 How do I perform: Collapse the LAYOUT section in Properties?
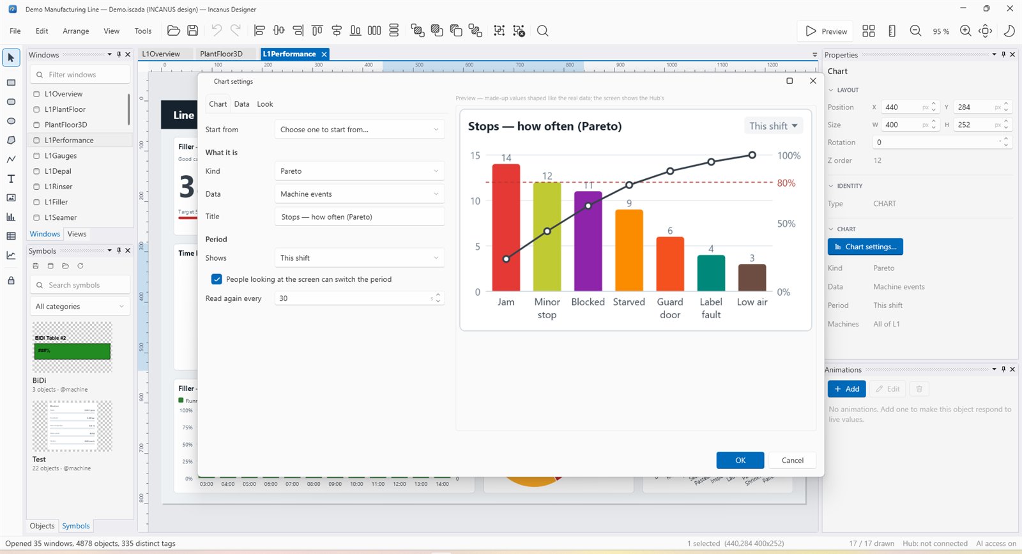(831, 90)
